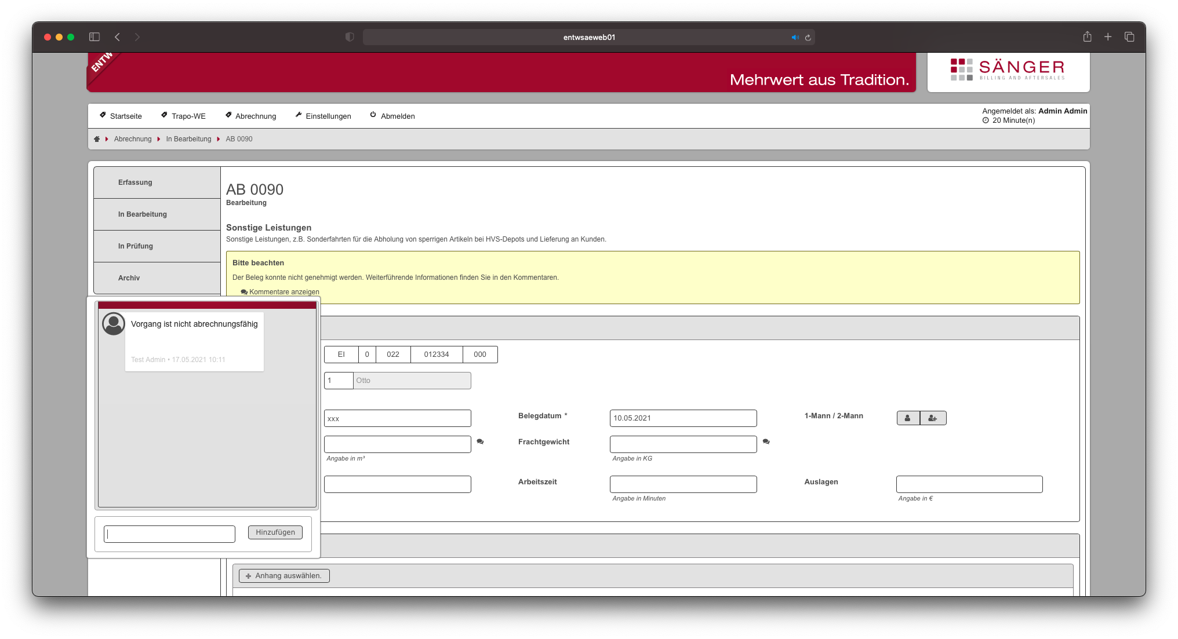Image resolution: width=1178 pixels, height=639 pixels.
Task: Click Kommentare anzeigen link
Action: coord(280,292)
